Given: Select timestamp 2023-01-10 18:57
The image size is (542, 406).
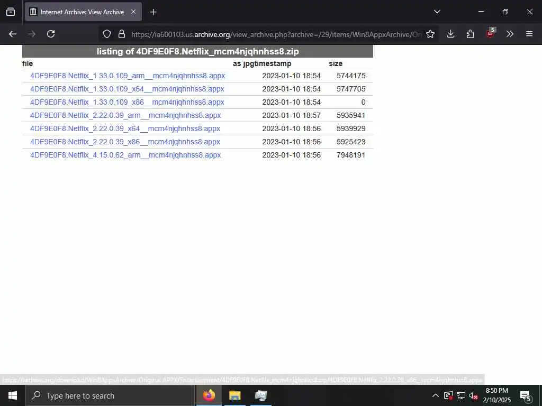Looking at the screenshot, I should (x=292, y=115).
